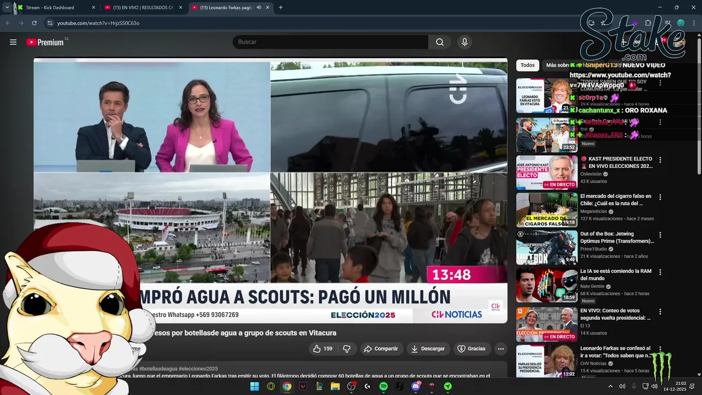The width and height of the screenshot is (702, 395).
Task: Select the Todos filter chip
Action: [x=528, y=65]
